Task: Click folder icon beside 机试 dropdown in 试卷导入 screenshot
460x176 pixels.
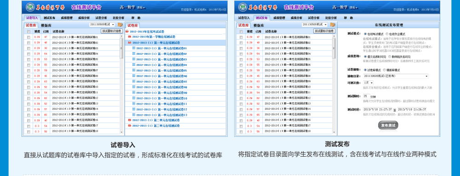Action: click(120, 25)
